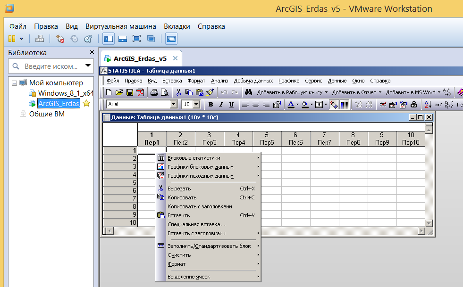Toggle Italic formatting
Screen dimensions: 463x287
(221, 105)
